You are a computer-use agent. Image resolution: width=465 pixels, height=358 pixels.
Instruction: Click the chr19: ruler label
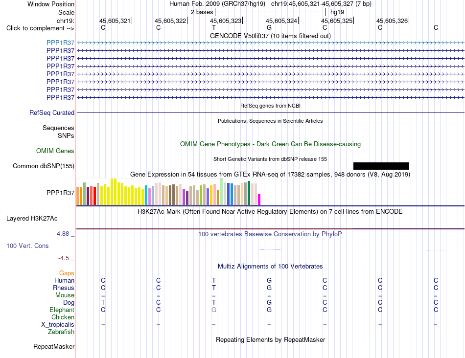66,21
